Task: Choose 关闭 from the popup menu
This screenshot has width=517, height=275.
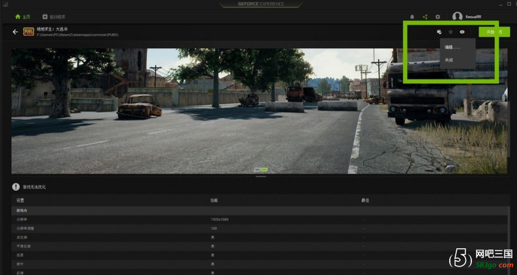Action: coord(449,60)
